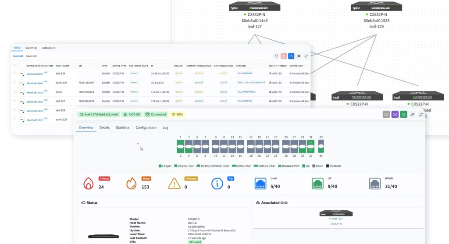Click the Ordinary warning triangle icon
This screenshot has height=244, width=449.
174,183
